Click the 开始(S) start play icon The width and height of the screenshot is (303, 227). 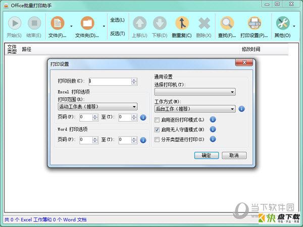(x=15, y=23)
